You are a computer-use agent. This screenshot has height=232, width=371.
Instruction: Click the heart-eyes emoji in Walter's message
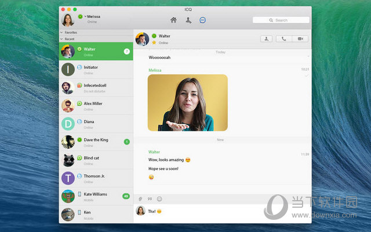188,160
